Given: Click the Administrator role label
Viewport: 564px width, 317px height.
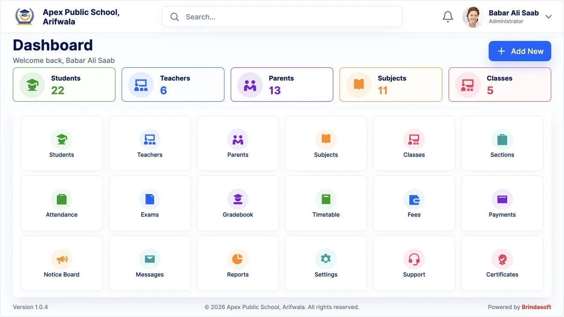Looking at the screenshot, I should click(x=506, y=21).
